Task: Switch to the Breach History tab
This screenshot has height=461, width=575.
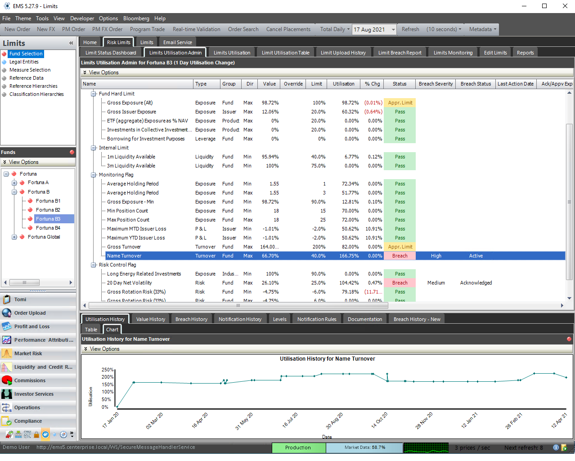Action: [191, 319]
